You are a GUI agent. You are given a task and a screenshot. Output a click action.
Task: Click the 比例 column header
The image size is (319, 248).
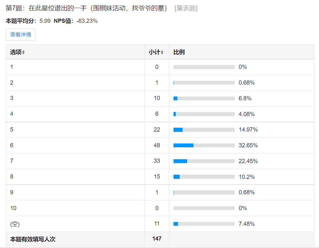pos(179,52)
